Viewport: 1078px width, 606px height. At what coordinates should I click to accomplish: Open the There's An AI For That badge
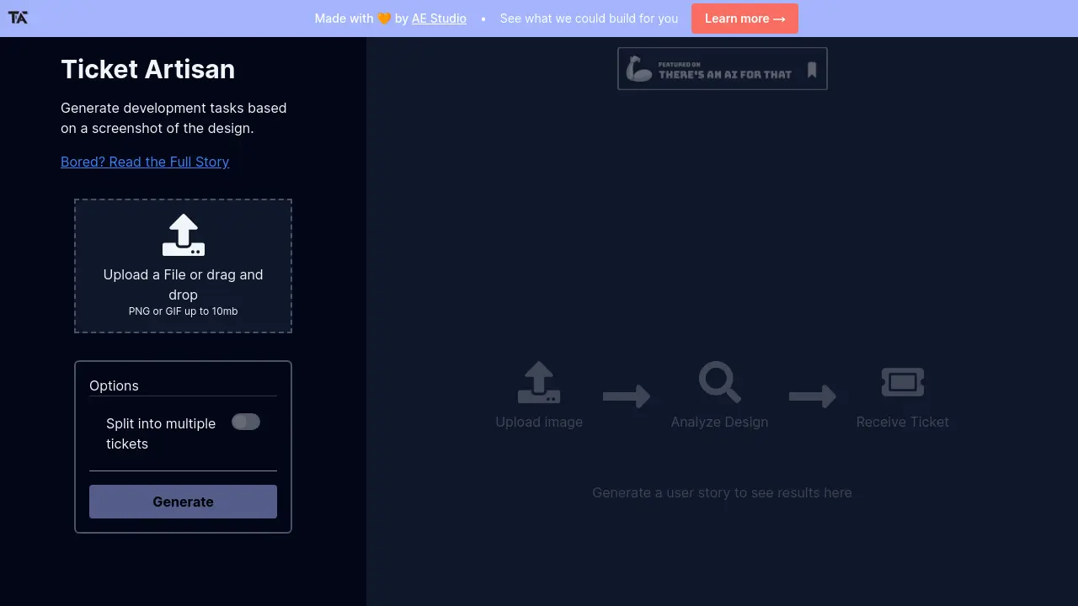pyautogui.click(x=722, y=68)
